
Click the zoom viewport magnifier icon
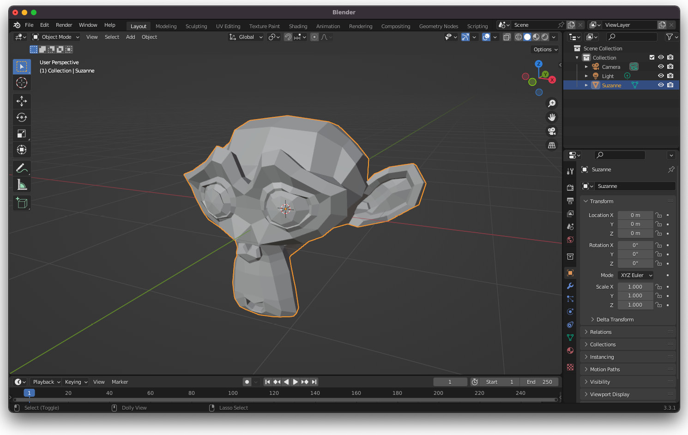tap(551, 103)
